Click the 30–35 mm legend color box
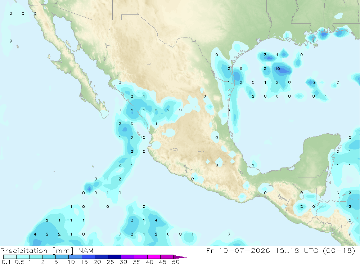The width and height of the screenshot is (360, 264). 128,257
